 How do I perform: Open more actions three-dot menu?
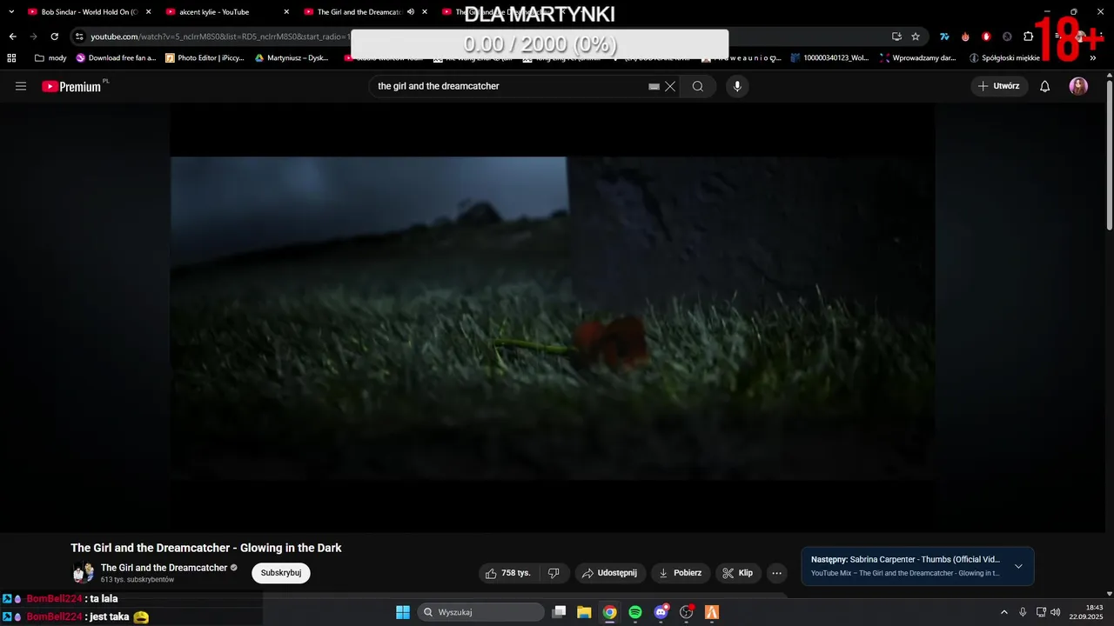tap(777, 573)
